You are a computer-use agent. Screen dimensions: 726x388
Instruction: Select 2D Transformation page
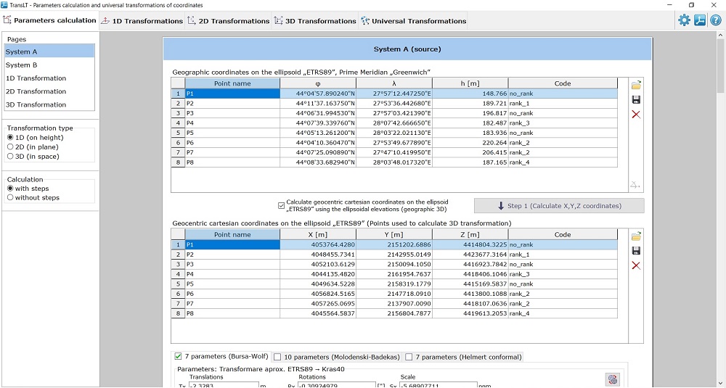[x=49, y=91]
